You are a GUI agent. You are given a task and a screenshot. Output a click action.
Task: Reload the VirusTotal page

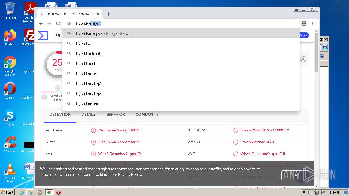[x=58, y=23]
